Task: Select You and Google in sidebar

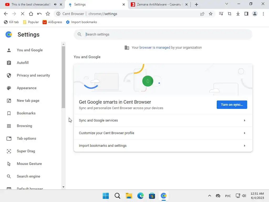Action: [30, 50]
